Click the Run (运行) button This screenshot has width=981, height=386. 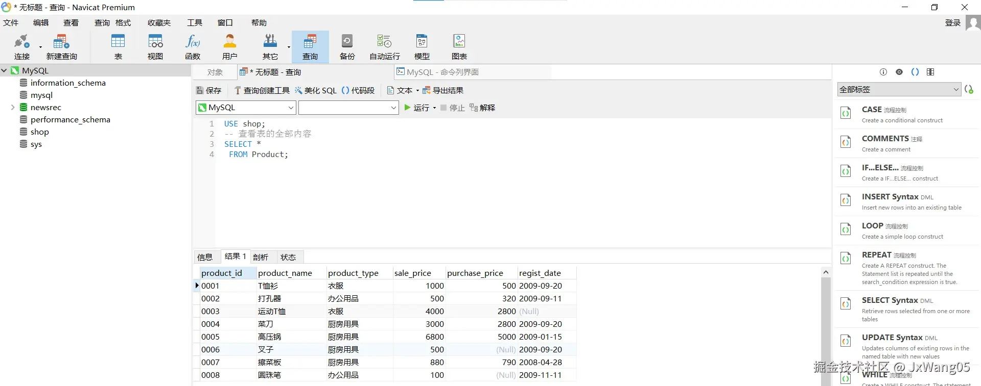click(417, 108)
